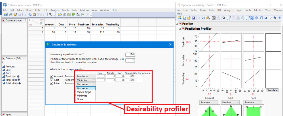Uncheck the Price factor checkbox
Screen dimensions: 283x116
pos(51,83)
